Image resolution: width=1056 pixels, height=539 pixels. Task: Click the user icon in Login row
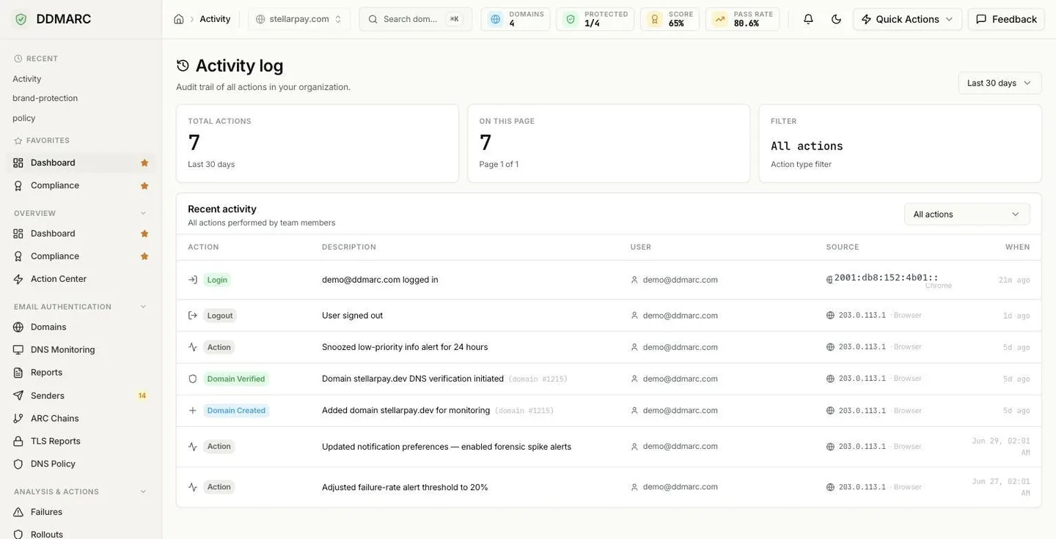(x=634, y=280)
